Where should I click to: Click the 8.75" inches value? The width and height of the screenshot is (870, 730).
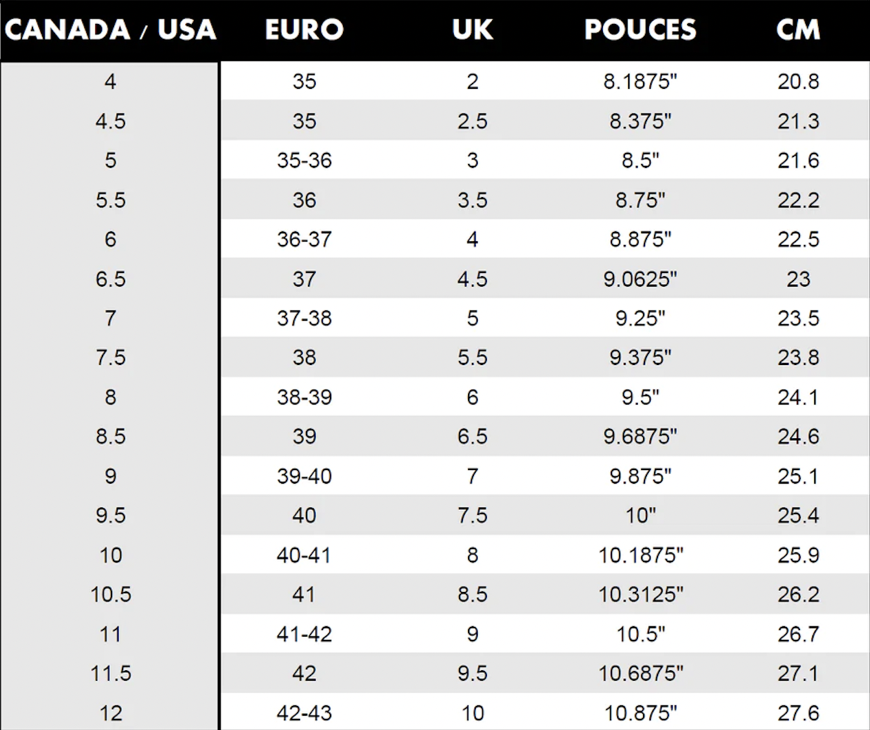(x=641, y=200)
